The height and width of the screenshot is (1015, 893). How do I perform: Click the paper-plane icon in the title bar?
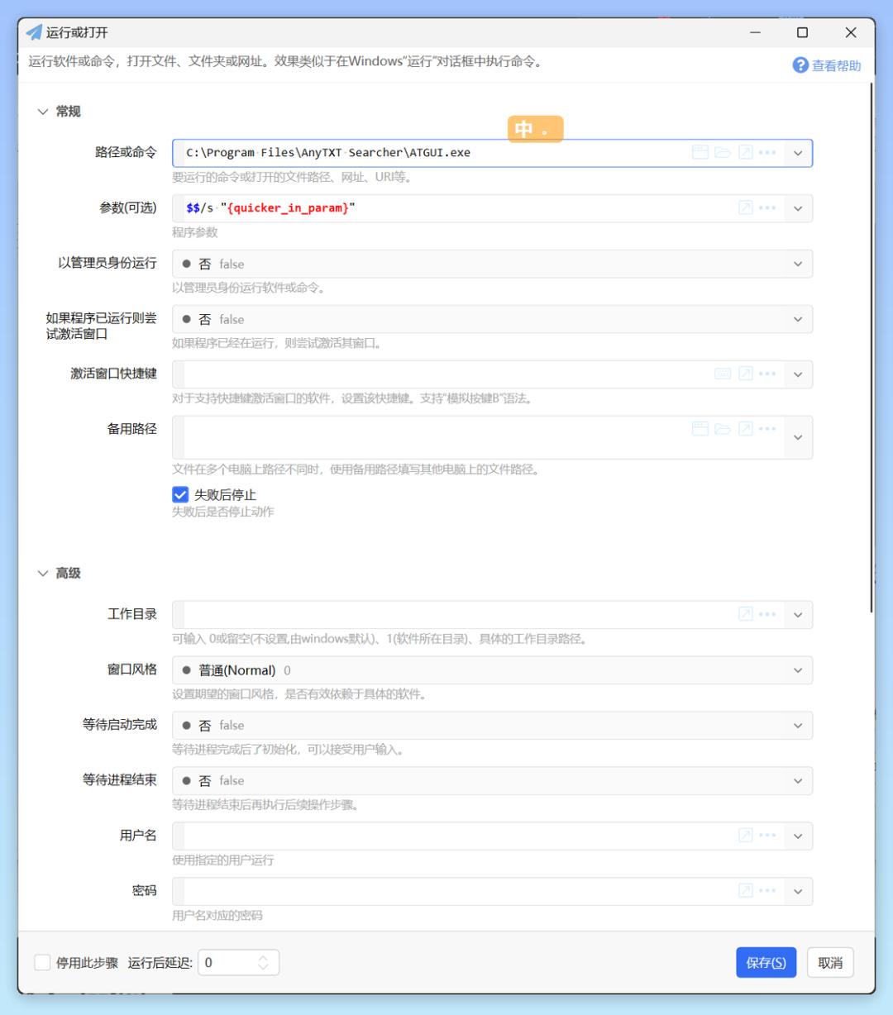tap(34, 33)
